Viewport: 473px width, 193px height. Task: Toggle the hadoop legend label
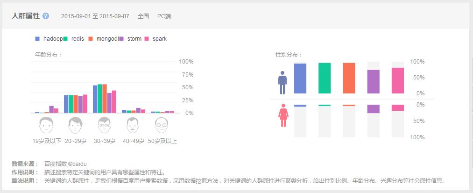point(53,39)
